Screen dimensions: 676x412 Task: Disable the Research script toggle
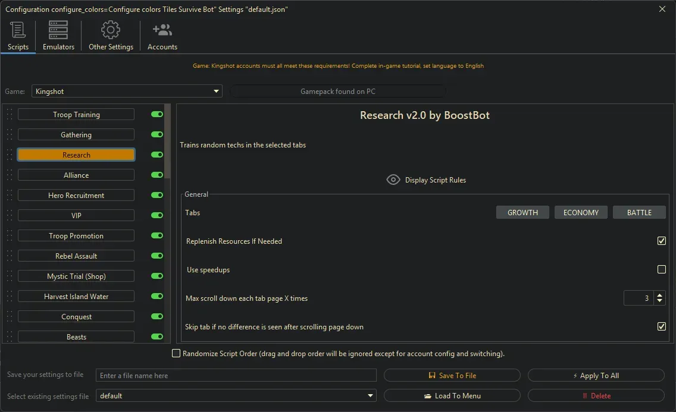(156, 155)
